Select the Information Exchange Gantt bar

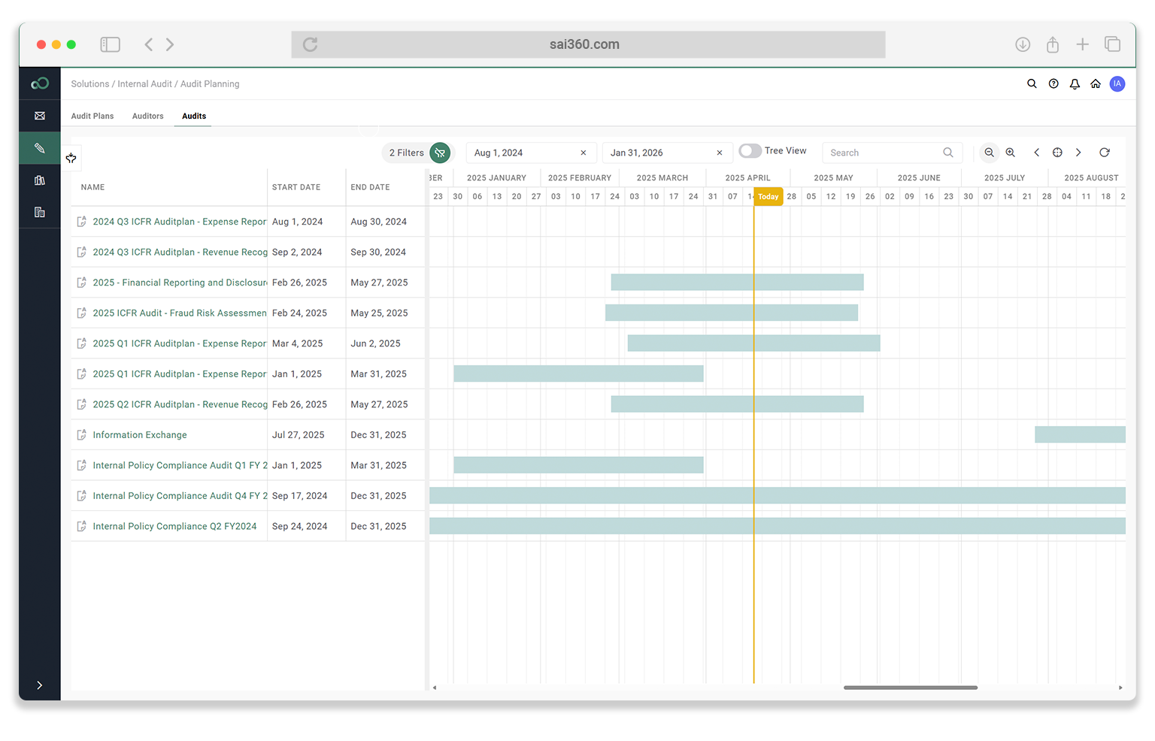pyautogui.click(x=1080, y=434)
